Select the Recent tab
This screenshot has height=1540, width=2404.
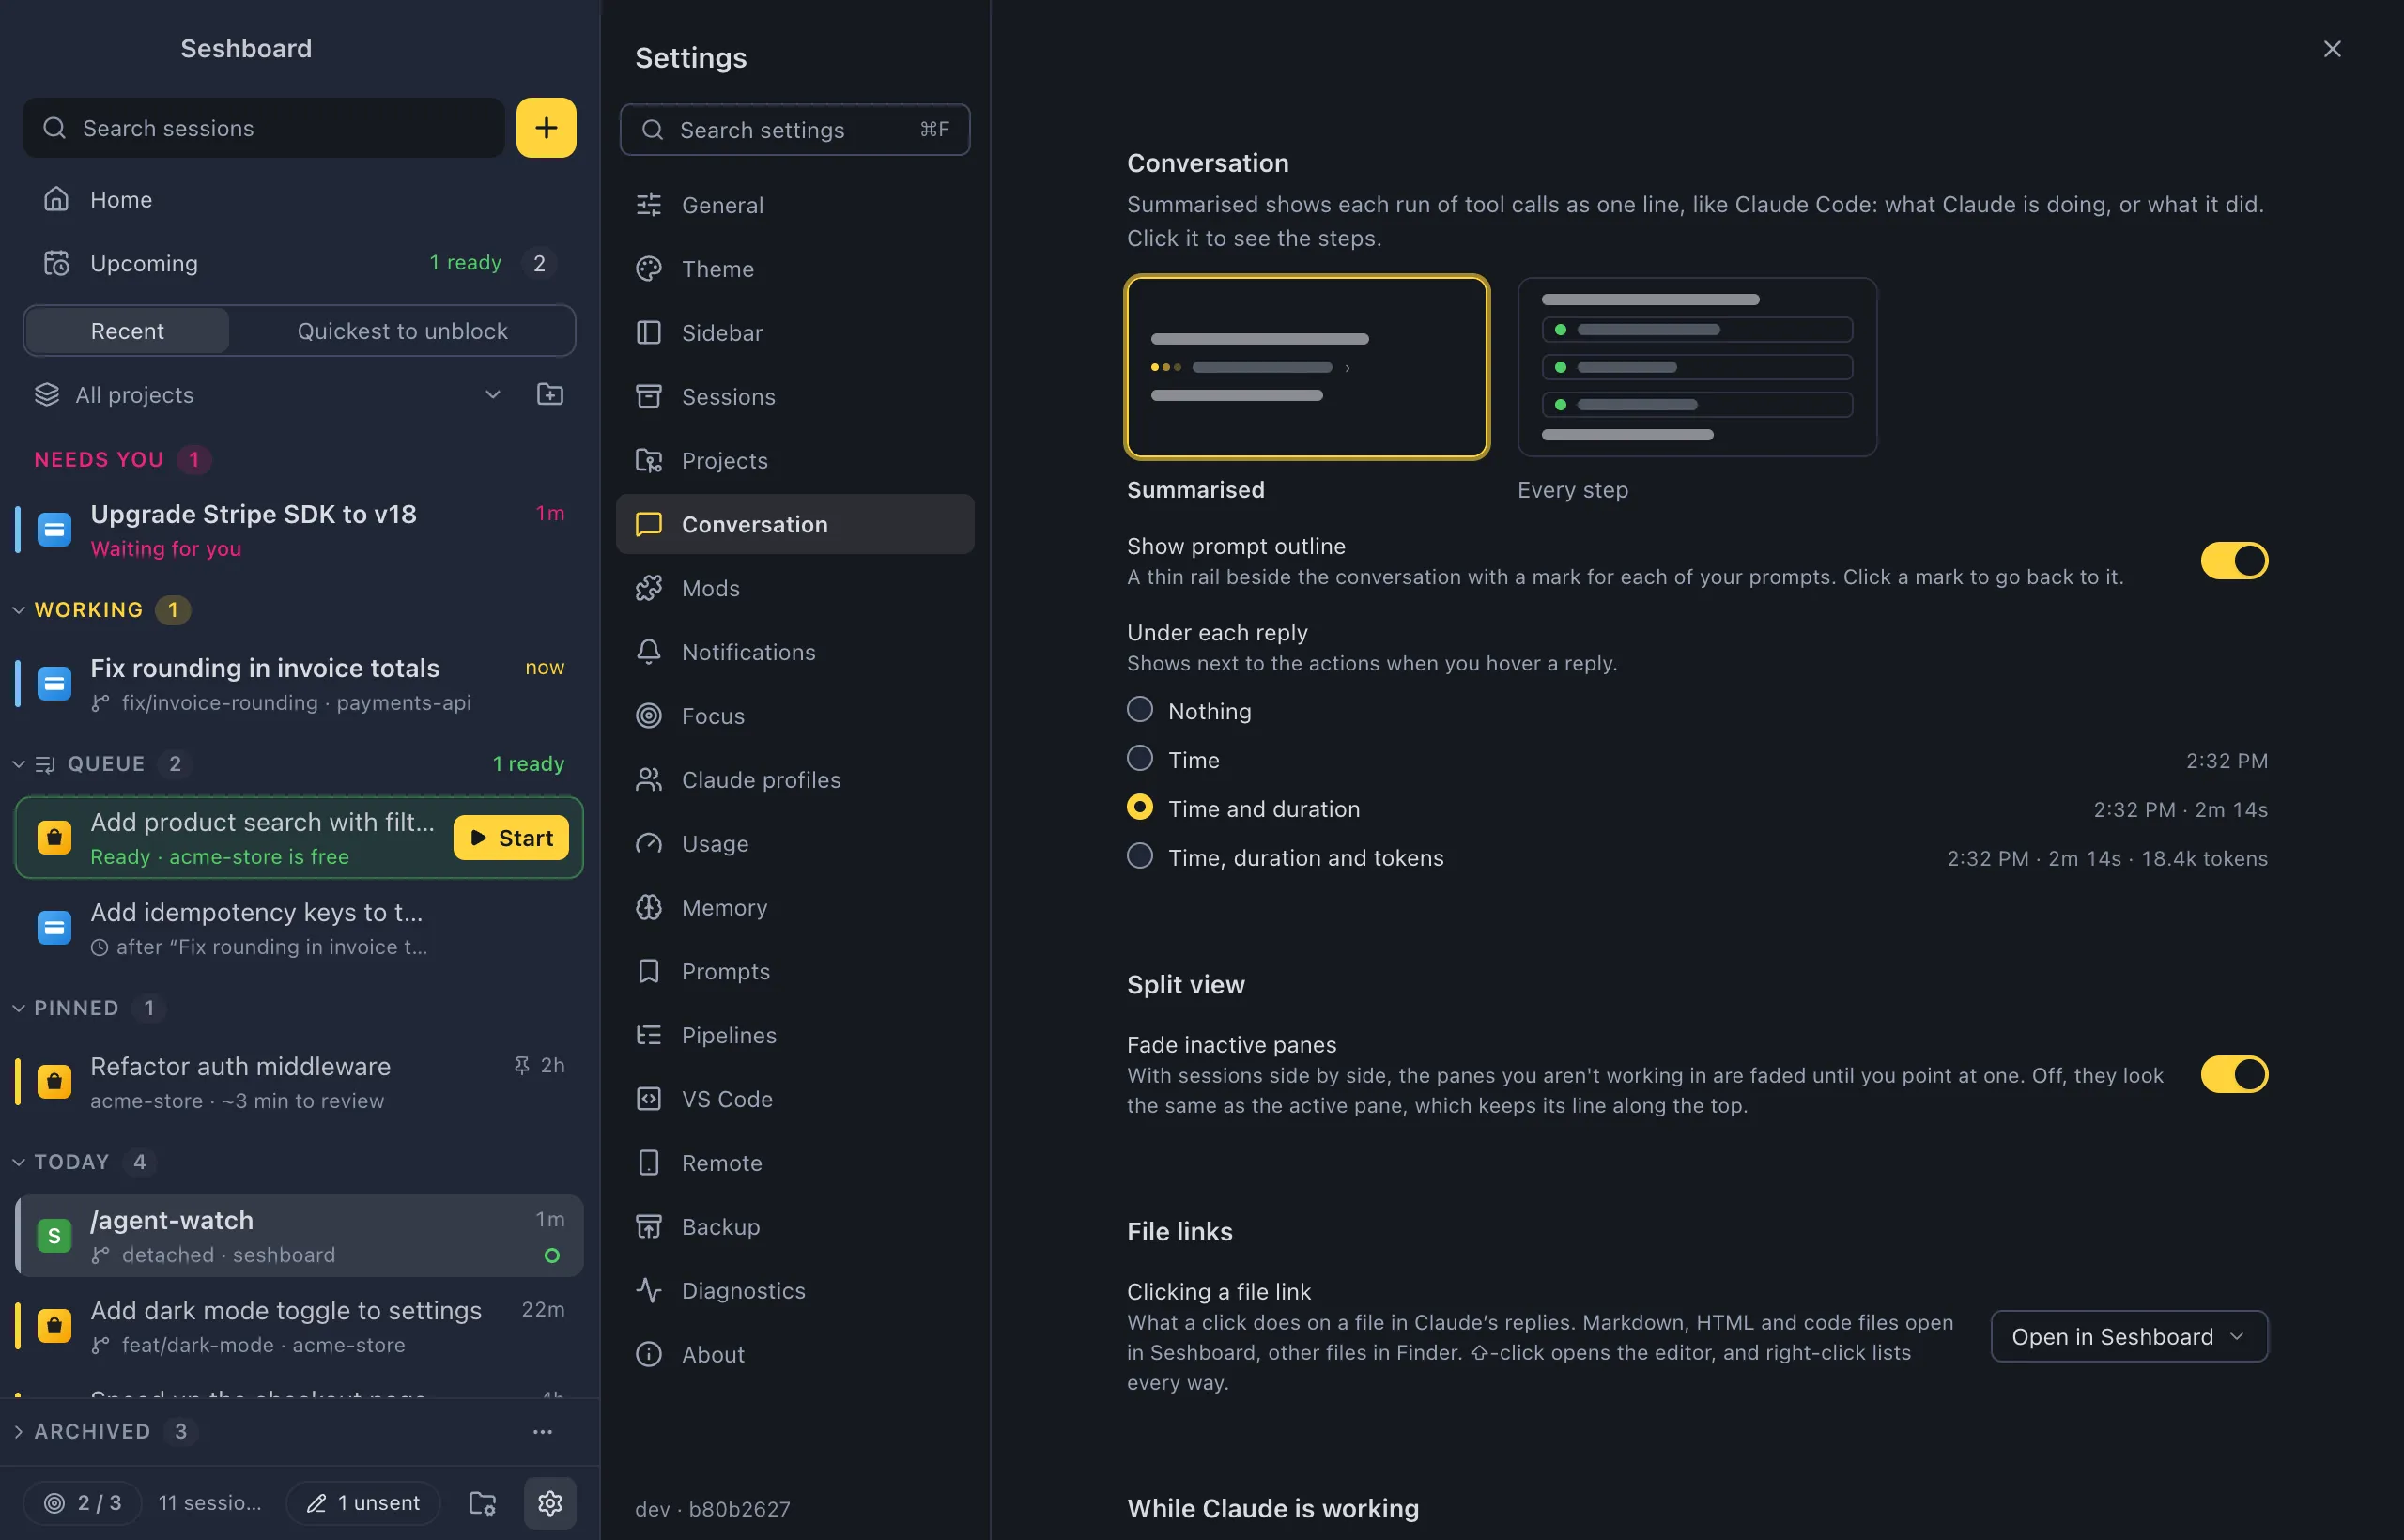point(127,331)
